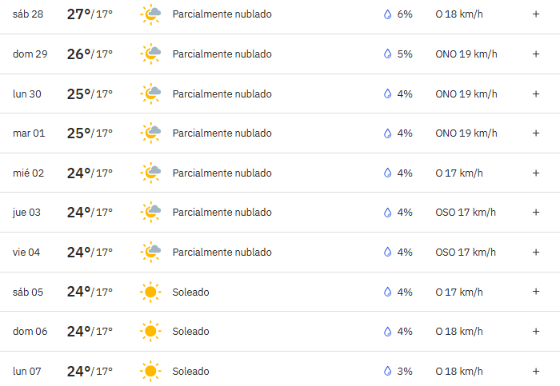
Task: Expand the mar 01 forecast row
Action: tap(536, 133)
